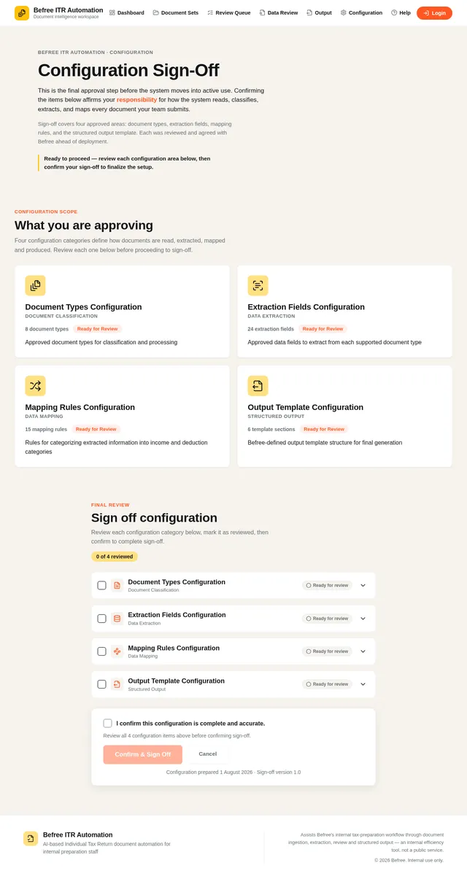Image resolution: width=467 pixels, height=879 pixels.
Task: Click the 0 of 4 reviewed progress badge
Action: click(x=115, y=557)
